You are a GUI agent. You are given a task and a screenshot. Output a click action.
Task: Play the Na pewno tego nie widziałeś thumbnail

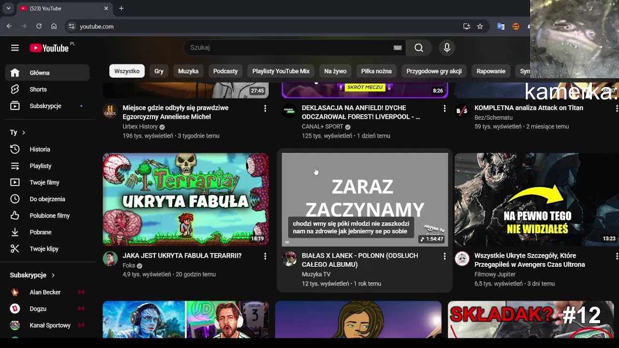(x=537, y=200)
